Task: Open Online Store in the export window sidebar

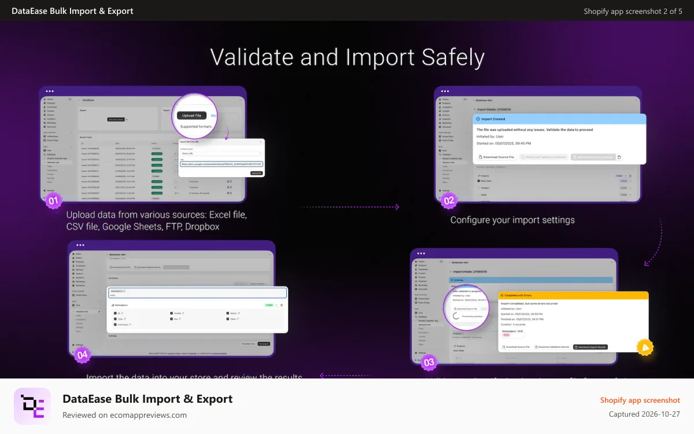Action: 51,137
